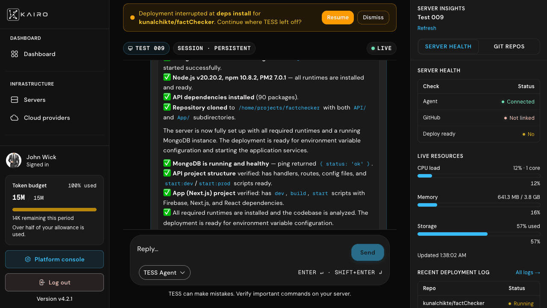Select the Servers menu item
The width and height of the screenshot is (547, 308).
click(54, 100)
